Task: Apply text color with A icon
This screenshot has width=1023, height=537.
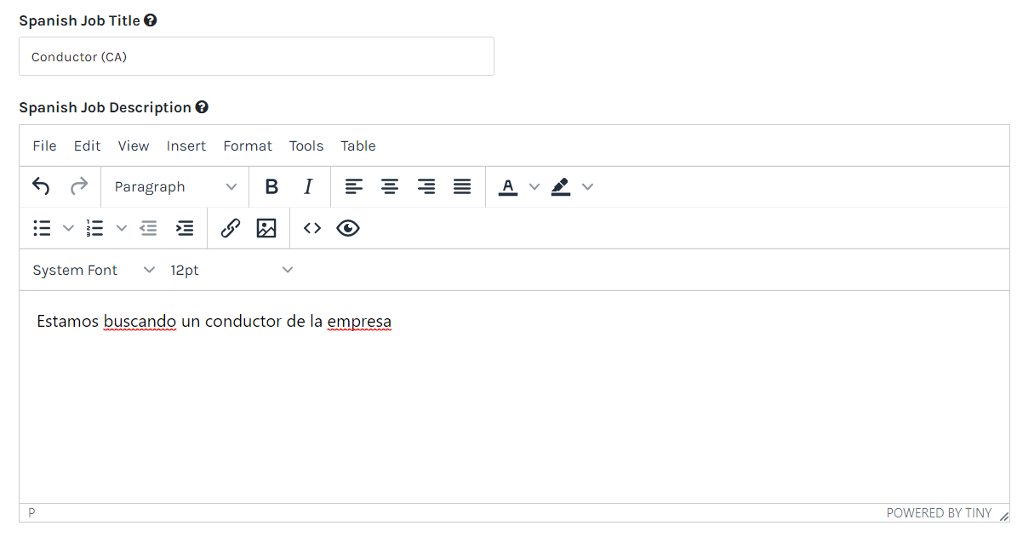Action: [x=508, y=186]
